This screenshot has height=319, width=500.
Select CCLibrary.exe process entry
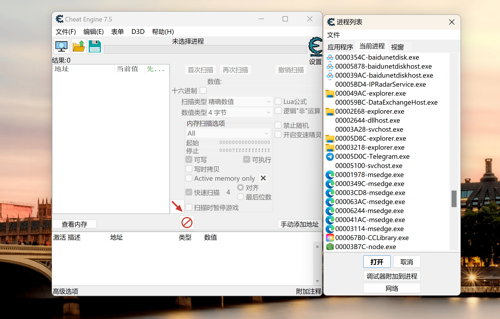(x=372, y=238)
